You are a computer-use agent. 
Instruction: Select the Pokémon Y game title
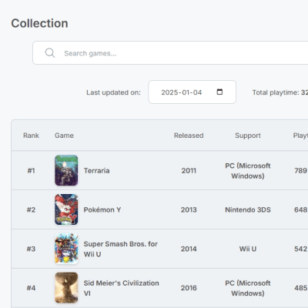102,209
